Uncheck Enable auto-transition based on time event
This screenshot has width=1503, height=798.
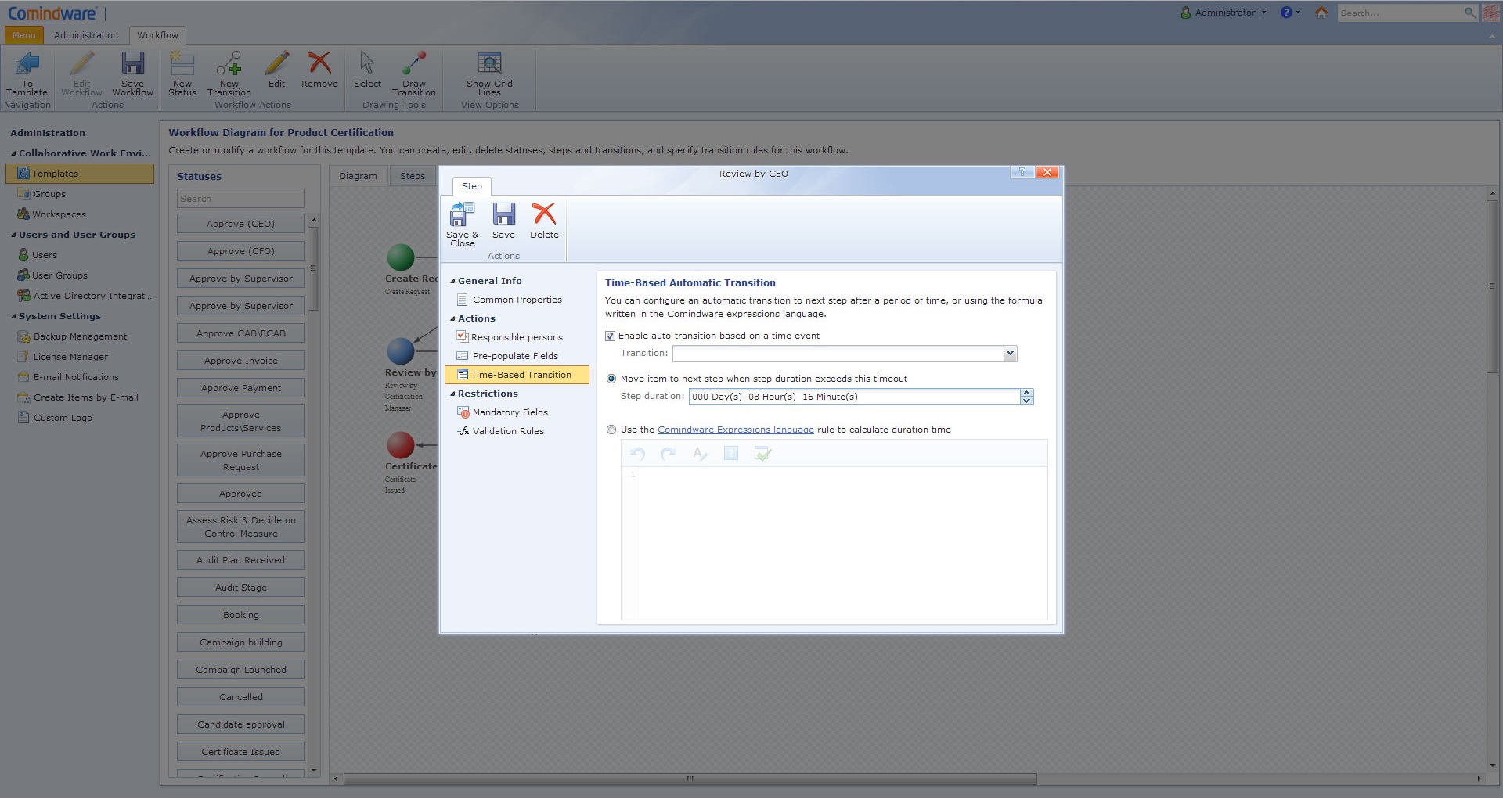point(611,336)
